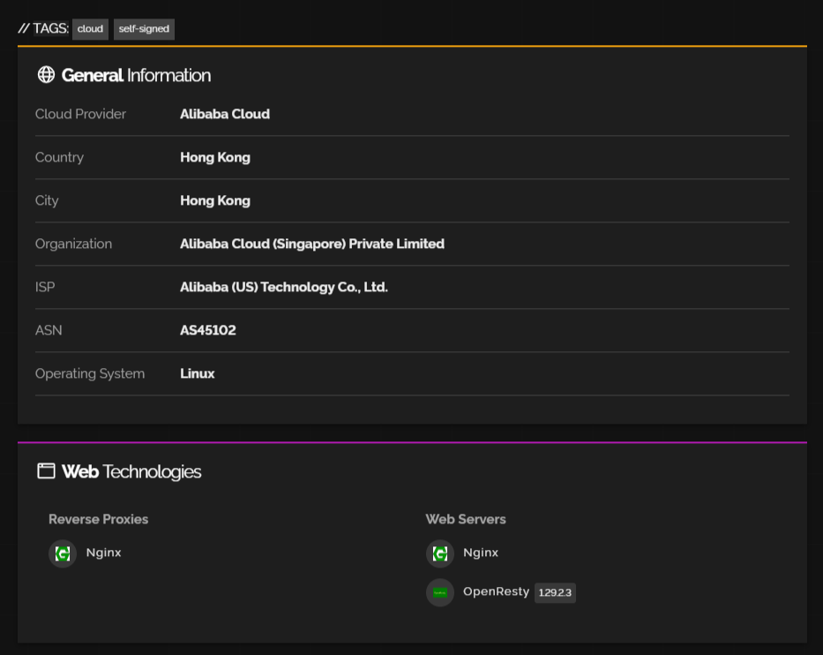Viewport: 823px width, 655px height.
Task: Select the cloud tag
Action: pos(90,29)
